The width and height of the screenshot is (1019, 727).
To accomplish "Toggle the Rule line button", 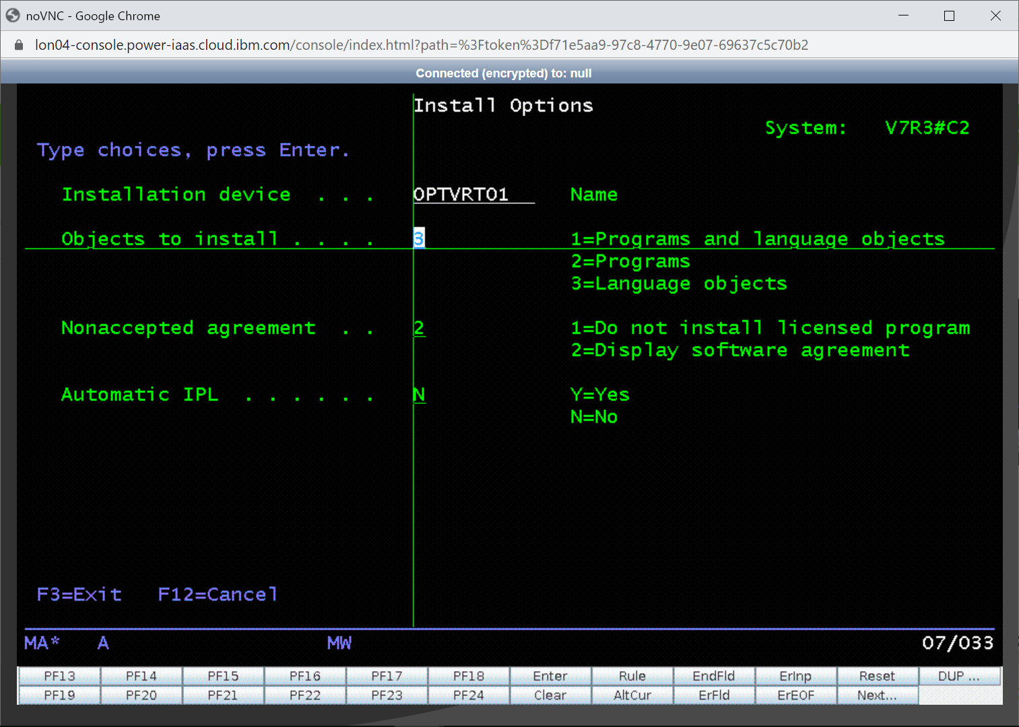I will [x=632, y=676].
